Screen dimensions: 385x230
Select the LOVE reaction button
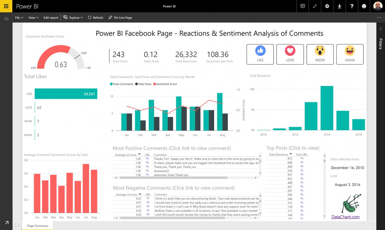click(290, 54)
